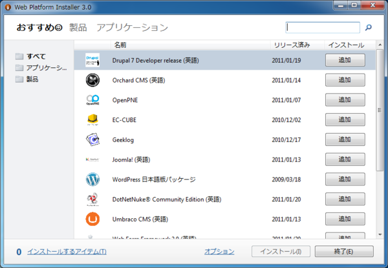The image size is (388, 268).
Task: Click the OpenPNE logo icon
Action: (92, 100)
